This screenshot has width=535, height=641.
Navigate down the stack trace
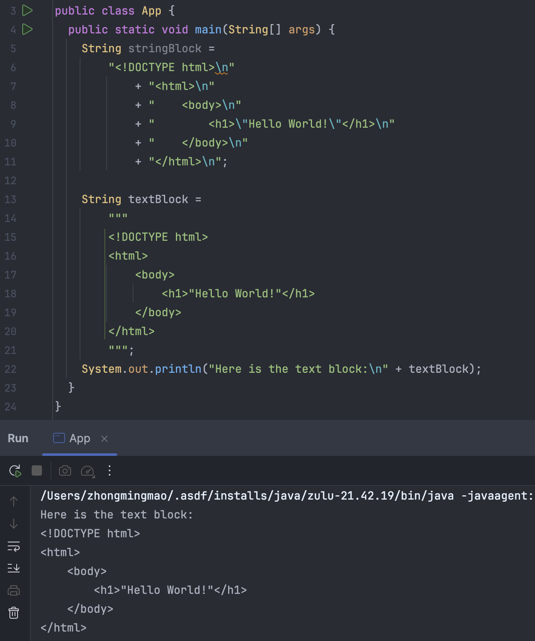[14, 524]
